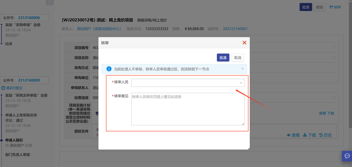Dismiss the blue info notice banner

click(x=242, y=68)
